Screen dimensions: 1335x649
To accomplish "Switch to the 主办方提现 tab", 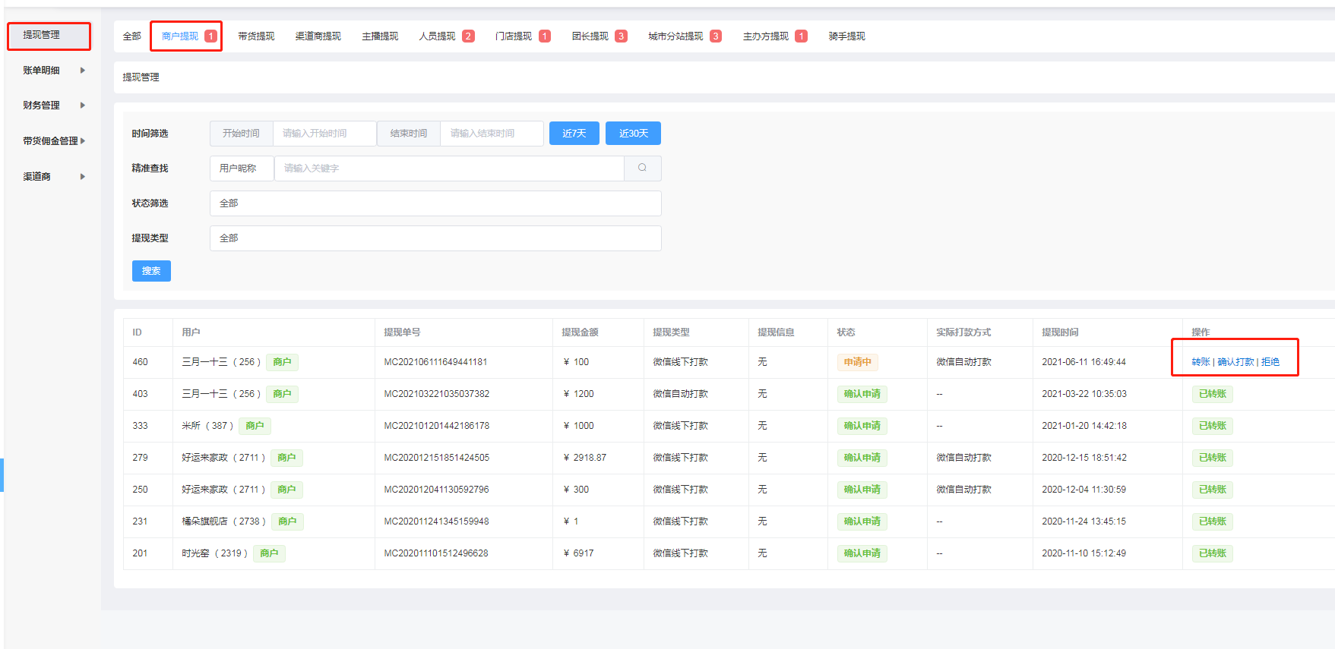I will point(775,36).
